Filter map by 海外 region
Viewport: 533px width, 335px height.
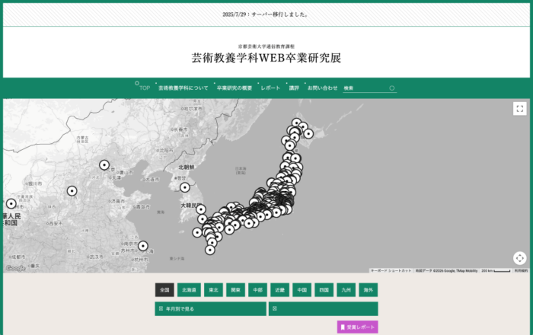368,290
